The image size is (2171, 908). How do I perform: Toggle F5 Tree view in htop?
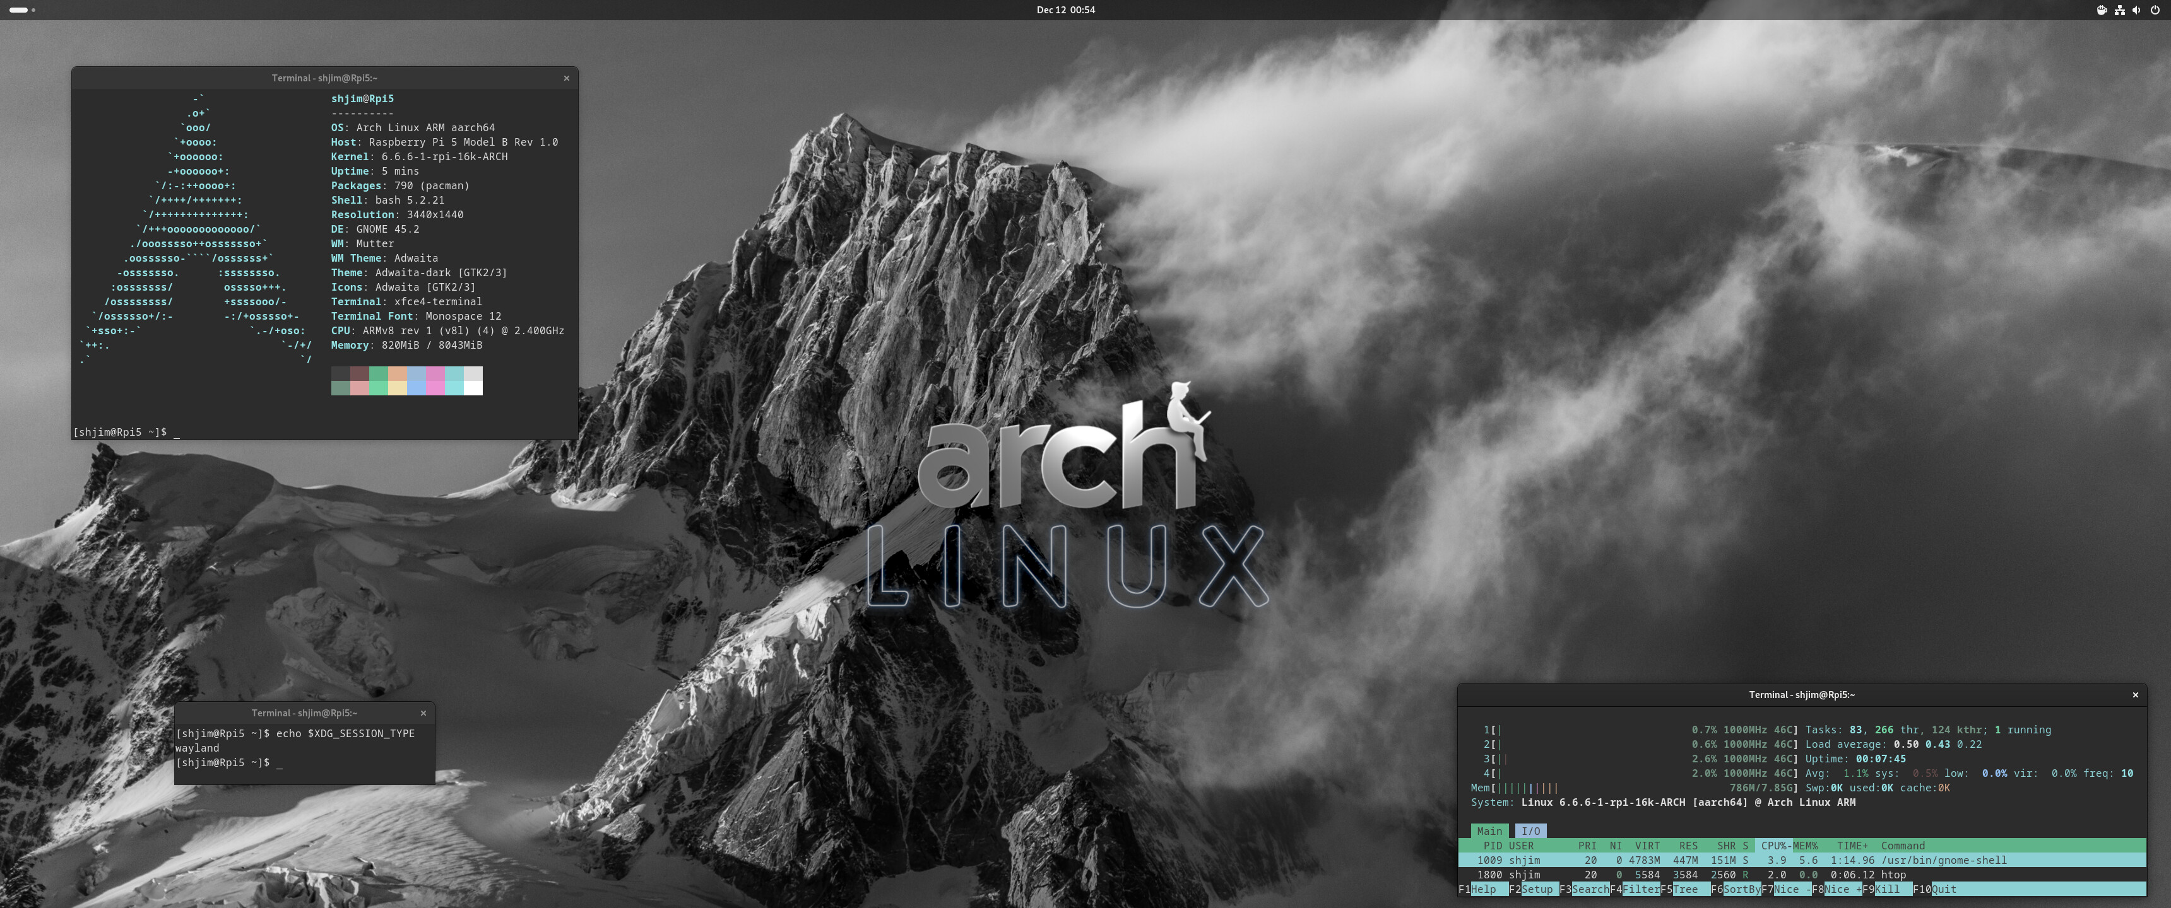click(1686, 888)
